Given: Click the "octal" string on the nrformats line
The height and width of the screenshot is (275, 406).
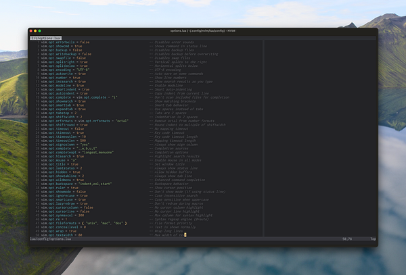Looking at the screenshot, I should [122, 121].
